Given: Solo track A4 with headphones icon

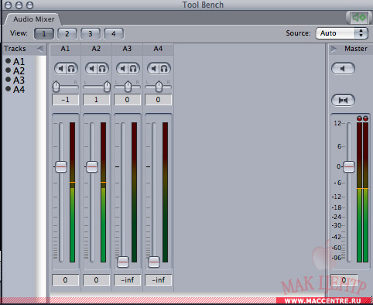Looking at the screenshot, I should (x=165, y=69).
